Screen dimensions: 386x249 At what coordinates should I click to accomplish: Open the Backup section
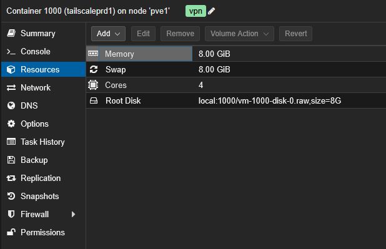click(x=44, y=160)
